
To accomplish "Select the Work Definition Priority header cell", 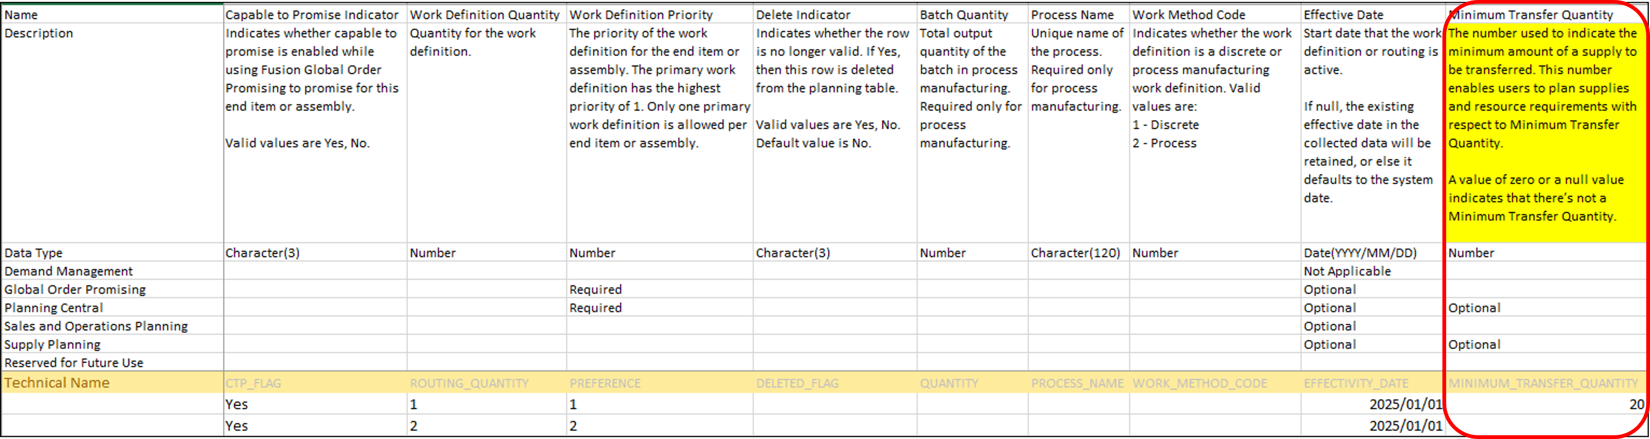I will point(640,15).
